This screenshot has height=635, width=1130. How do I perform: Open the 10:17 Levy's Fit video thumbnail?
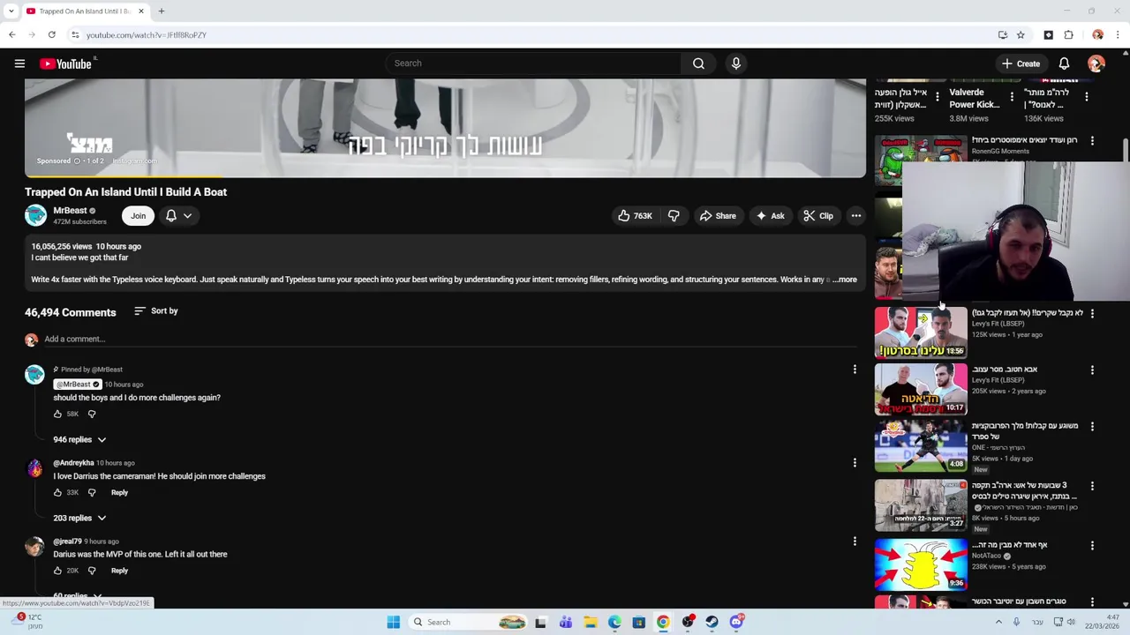pos(921,389)
